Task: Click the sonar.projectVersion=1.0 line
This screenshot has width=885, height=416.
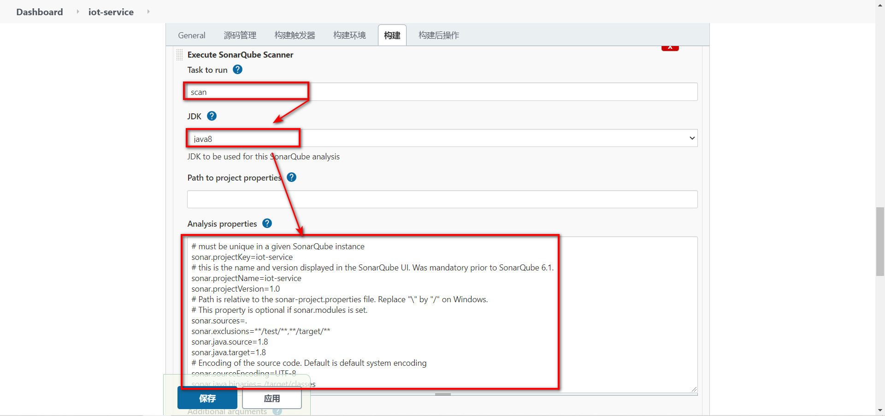Action: [x=236, y=289]
